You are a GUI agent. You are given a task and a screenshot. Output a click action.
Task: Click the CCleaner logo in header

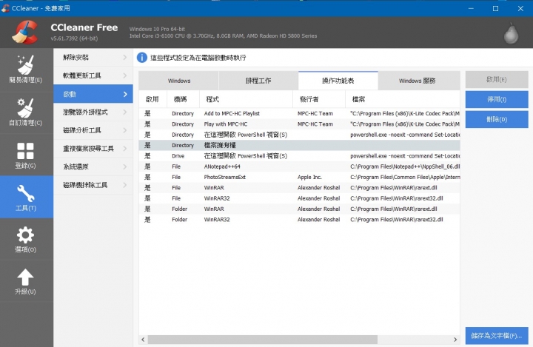[x=25, y=33]
